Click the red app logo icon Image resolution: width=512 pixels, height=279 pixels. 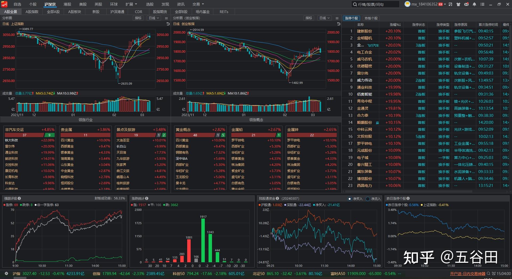coord(5,4)
